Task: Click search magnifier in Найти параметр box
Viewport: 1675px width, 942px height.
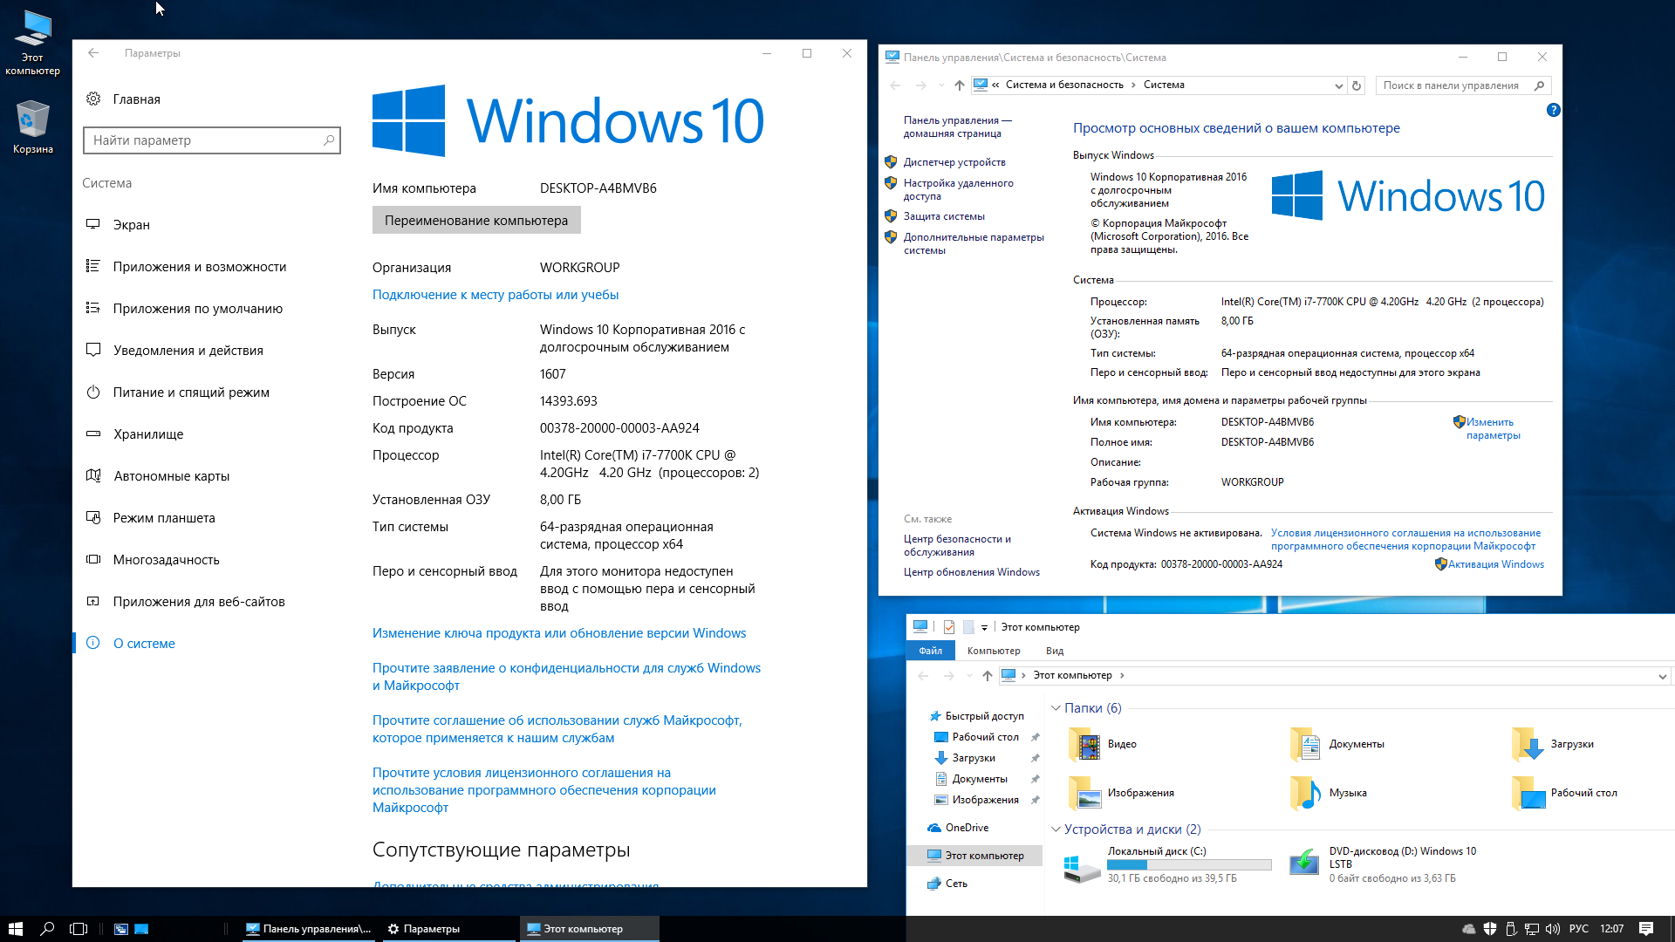Action: [x=329, y=140]
